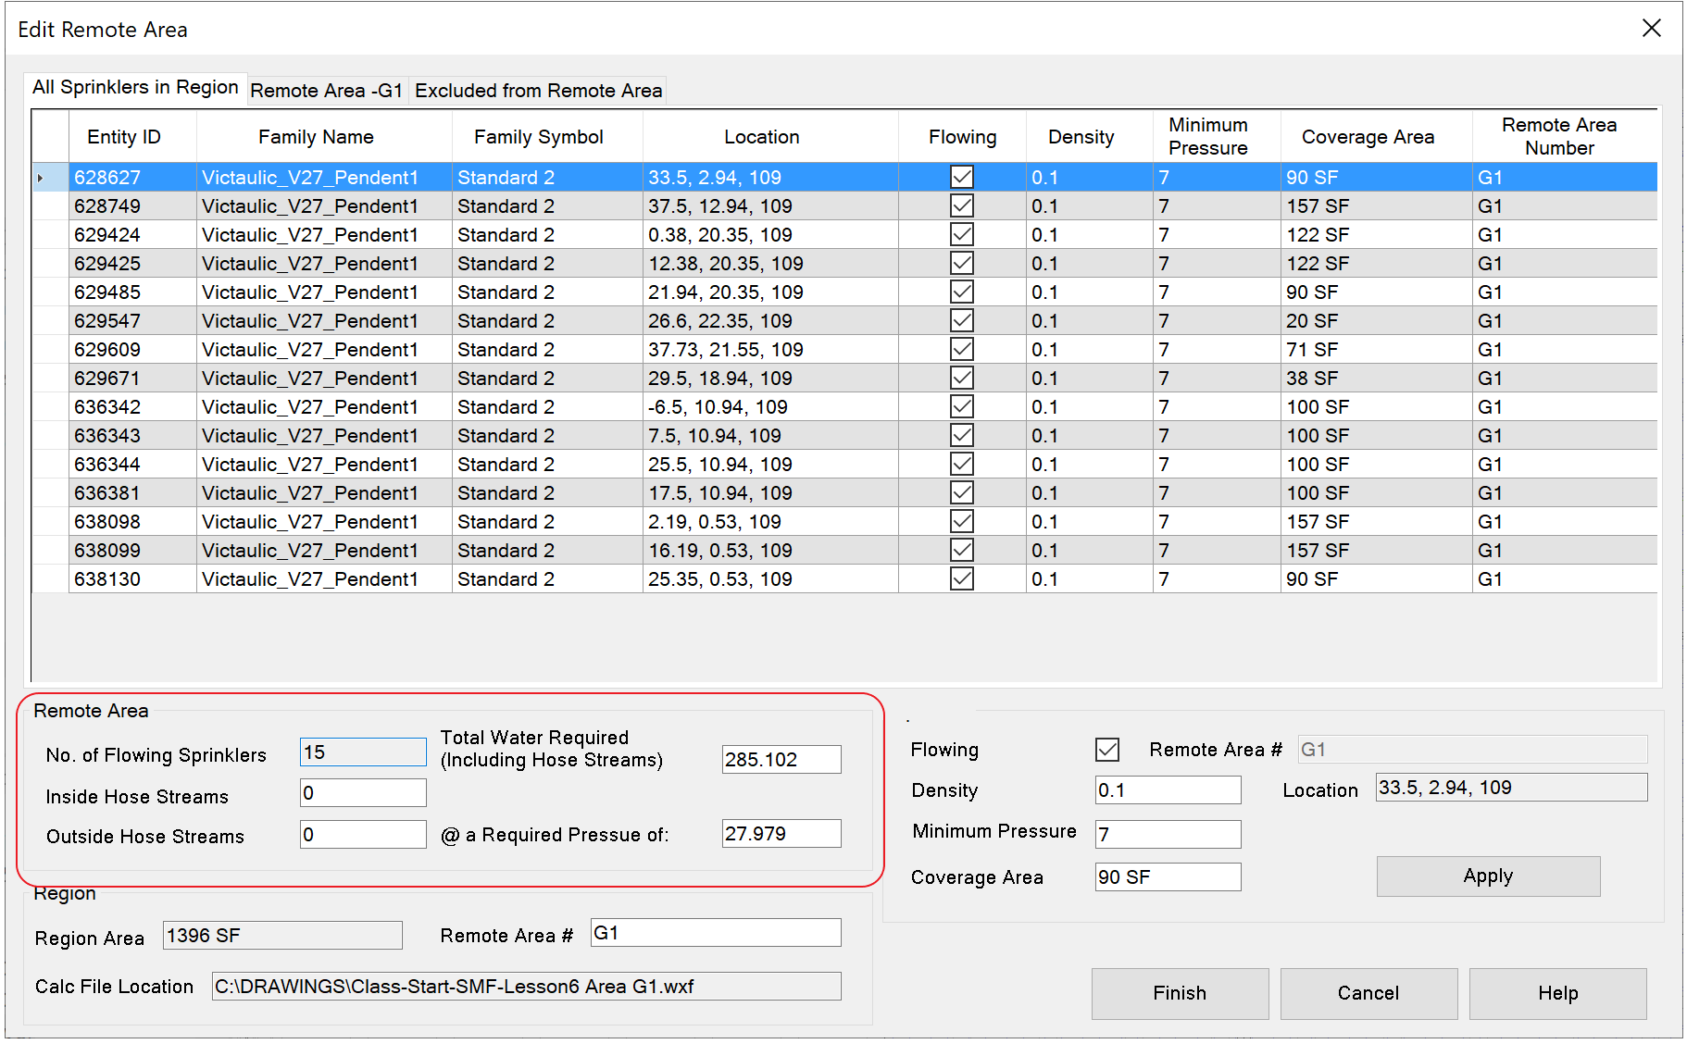
Task: Click the Inside Hose Streams field
Action: click(x=363, y=792)
